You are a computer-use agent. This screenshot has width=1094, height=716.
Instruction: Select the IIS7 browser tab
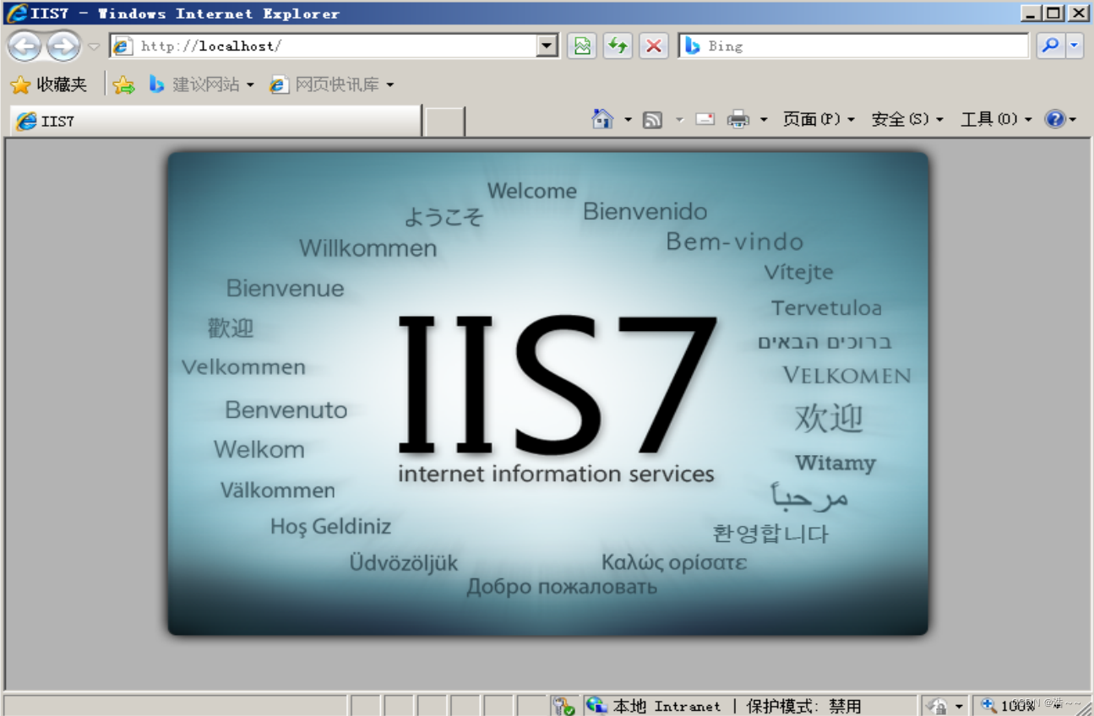tap(215, 121)
